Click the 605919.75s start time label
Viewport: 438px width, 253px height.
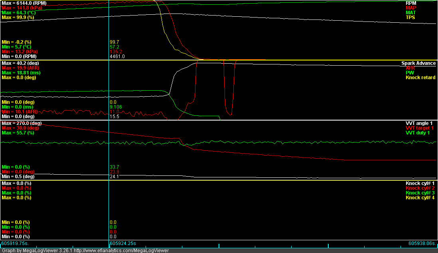[14, 243]
